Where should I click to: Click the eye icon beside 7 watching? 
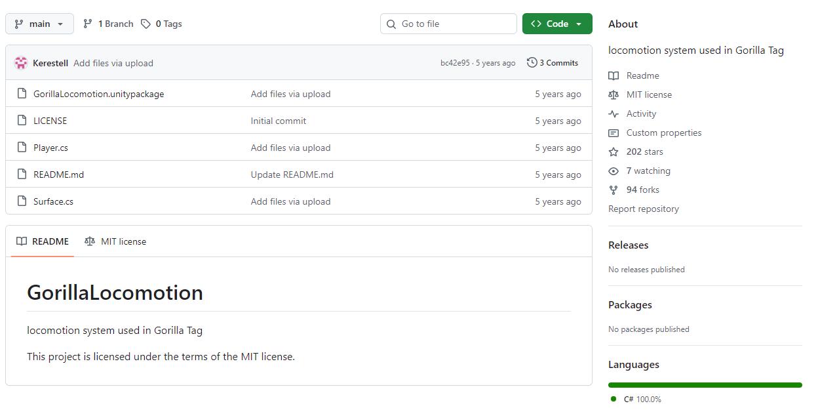[x=613, y=171]
